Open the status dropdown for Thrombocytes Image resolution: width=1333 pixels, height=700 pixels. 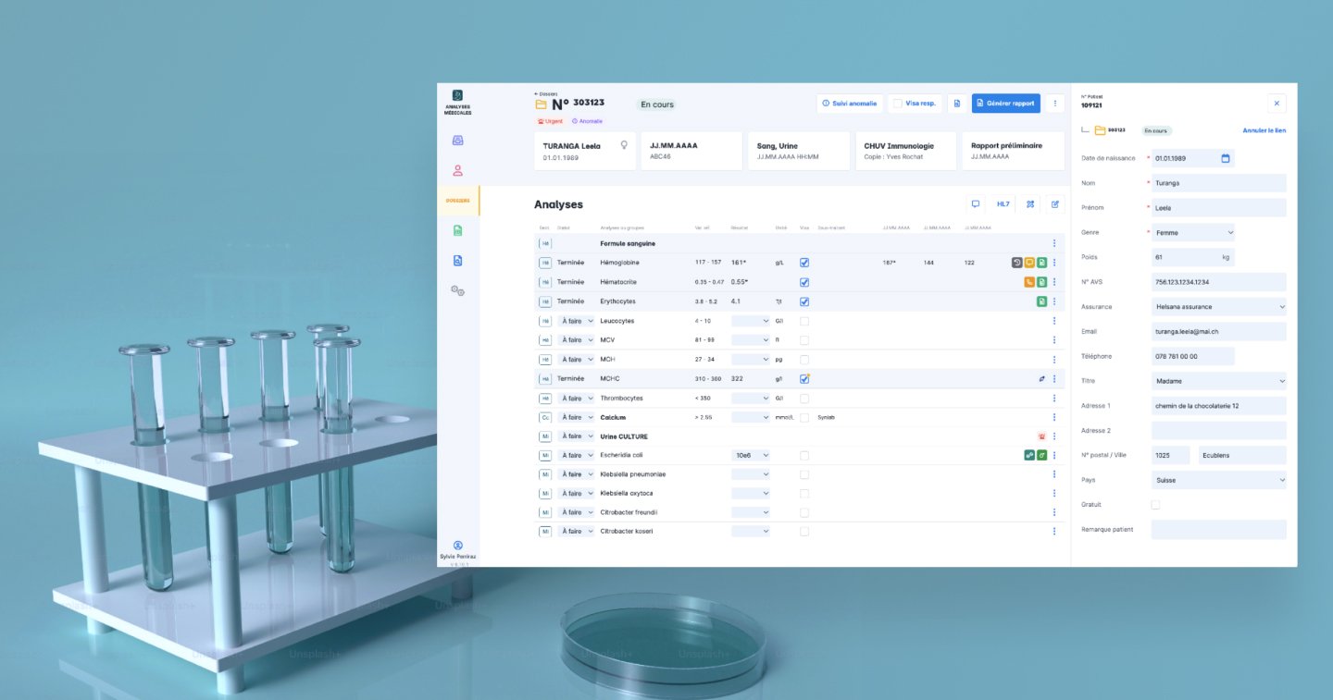pyautogui.click(x=576, y=399)
